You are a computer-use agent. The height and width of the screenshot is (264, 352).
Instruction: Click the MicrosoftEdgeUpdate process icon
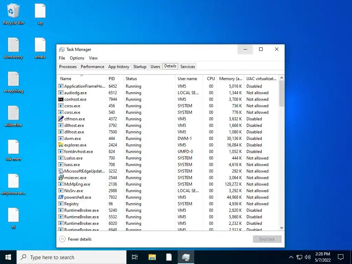[x=60, y=171]
